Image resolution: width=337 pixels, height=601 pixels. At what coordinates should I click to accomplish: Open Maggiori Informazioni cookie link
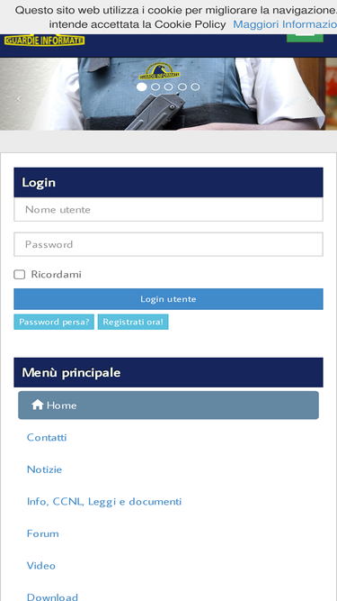click(285, 24)
